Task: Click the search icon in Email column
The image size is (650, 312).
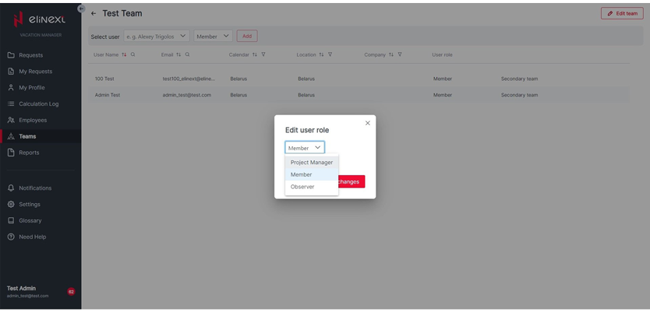Action: pos(187,54)
